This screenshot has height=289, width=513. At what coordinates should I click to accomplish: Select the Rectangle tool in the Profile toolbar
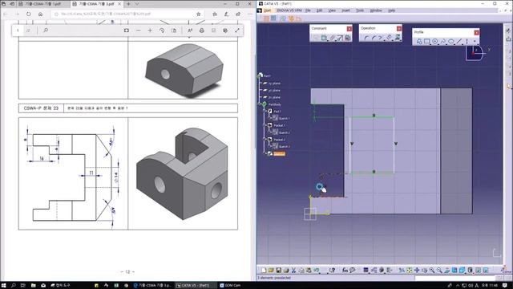click(x=427, y=41)
